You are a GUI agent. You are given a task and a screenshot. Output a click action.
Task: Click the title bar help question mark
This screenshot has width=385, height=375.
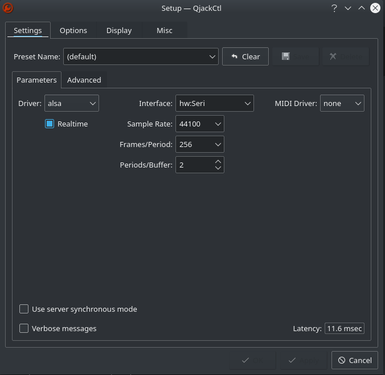click(334, 8)
